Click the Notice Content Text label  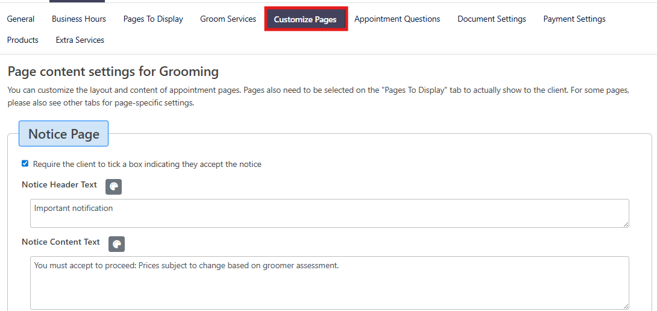(x=61, y=242)
